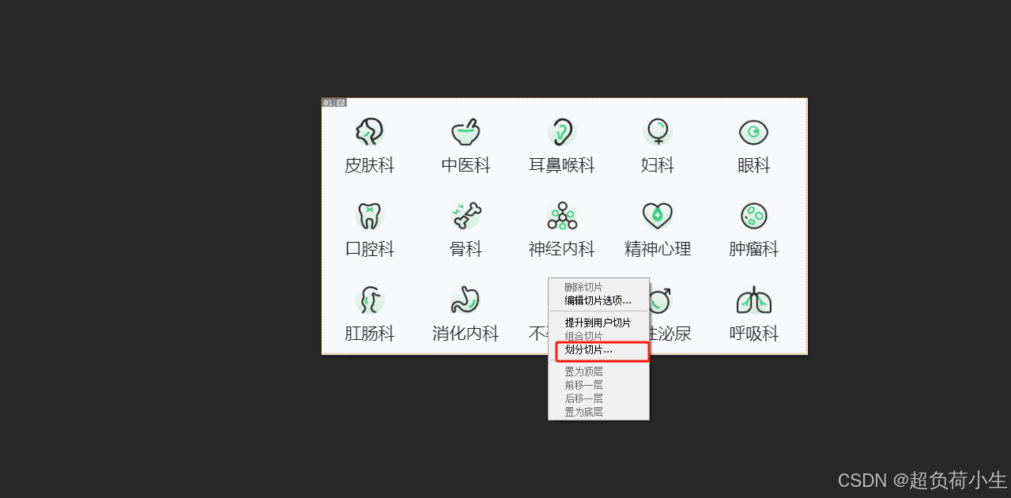The image size is (1011, 498).
Task: Click the slice 01 number badge
Action: click(x=328, y=103)
